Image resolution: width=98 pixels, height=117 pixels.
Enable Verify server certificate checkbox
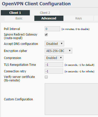coord(46,77)
